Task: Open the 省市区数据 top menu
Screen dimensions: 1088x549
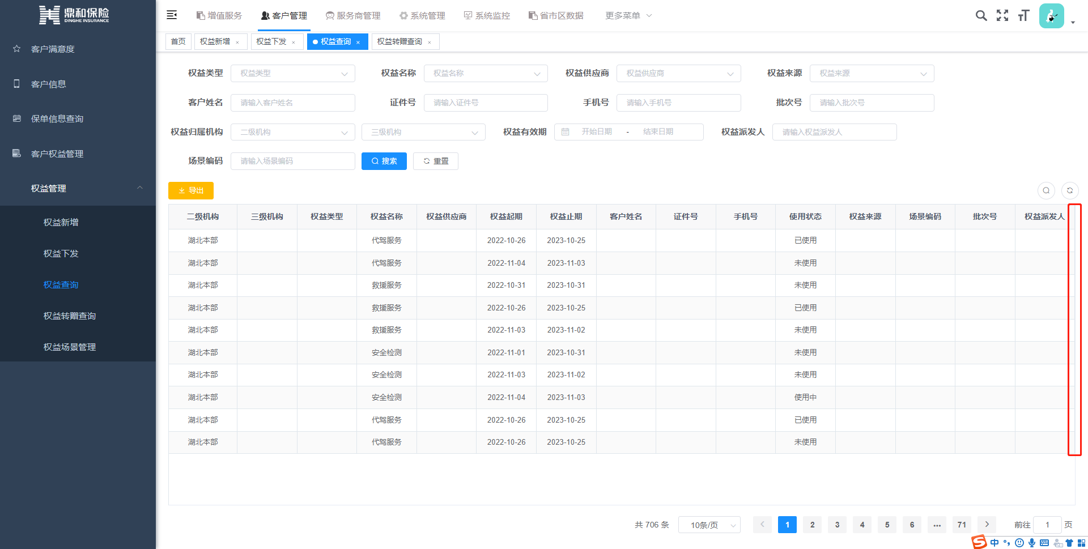Action: 556,16
